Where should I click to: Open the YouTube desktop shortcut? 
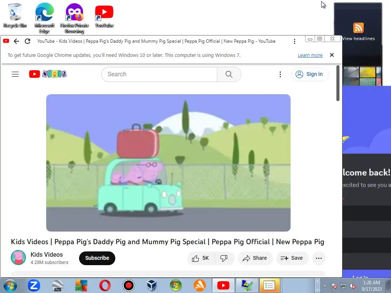click(x=104, y=15)
